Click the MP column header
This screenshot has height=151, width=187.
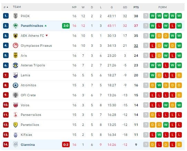(74, 7)
